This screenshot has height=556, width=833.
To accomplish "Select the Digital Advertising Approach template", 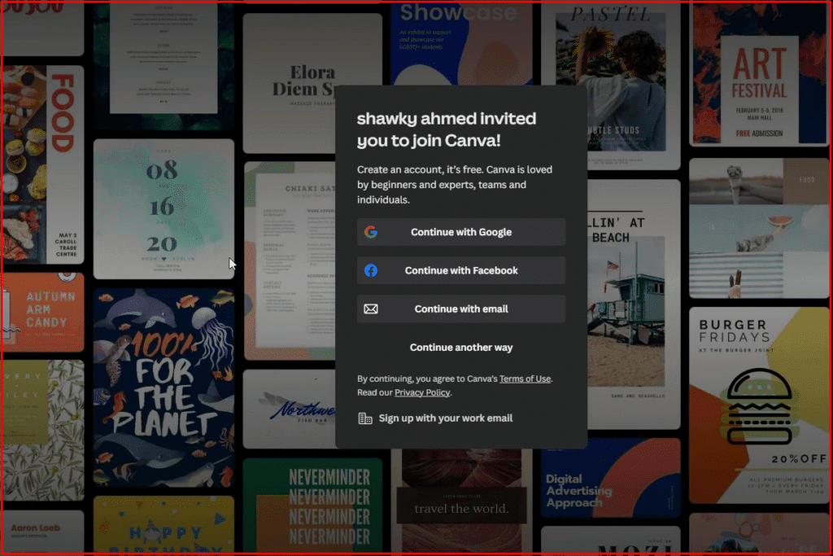I will (x=610, y=479).
